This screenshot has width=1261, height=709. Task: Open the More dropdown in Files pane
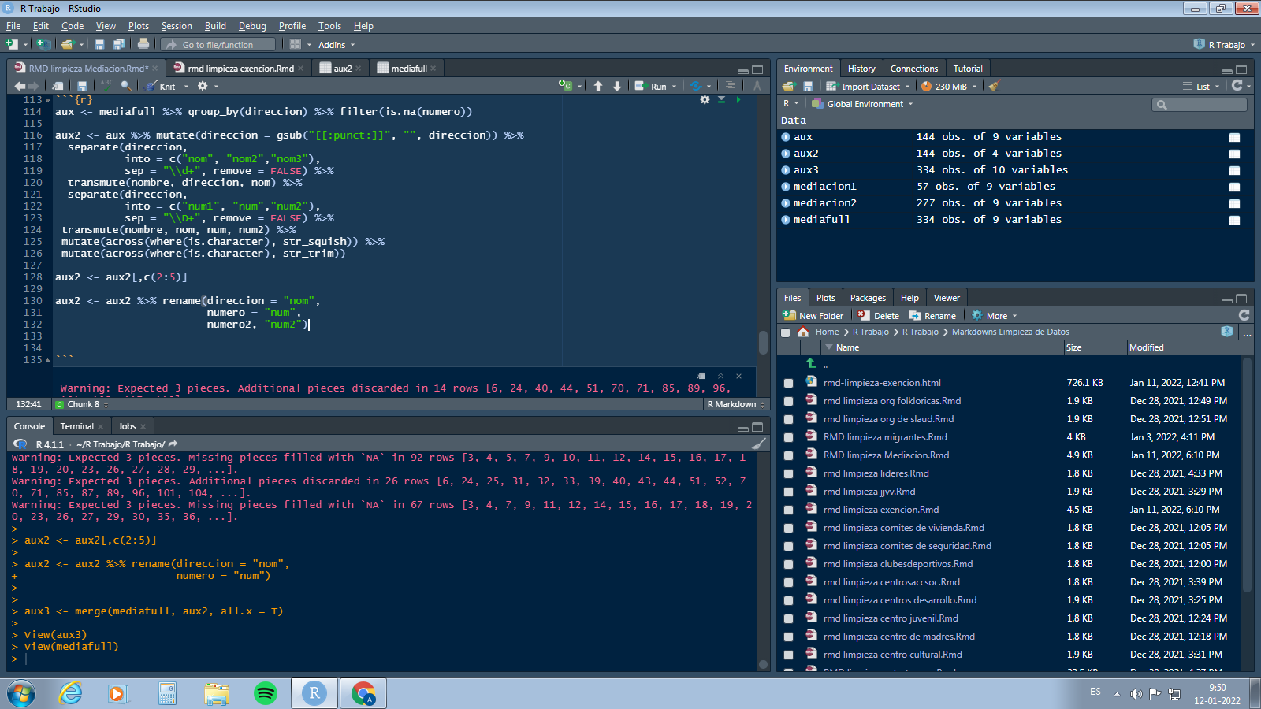(995, 316)
